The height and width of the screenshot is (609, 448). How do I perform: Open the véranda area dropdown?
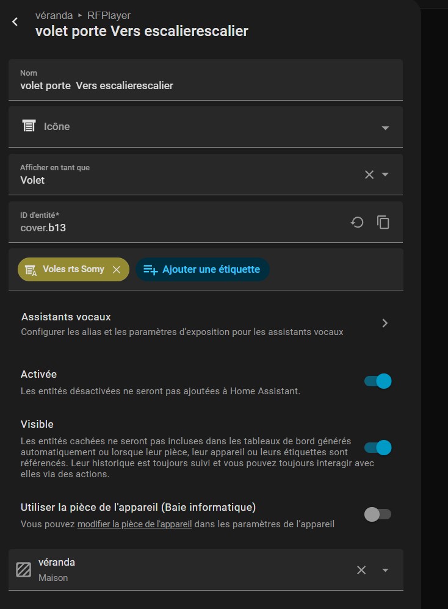[x=385, y=570]
